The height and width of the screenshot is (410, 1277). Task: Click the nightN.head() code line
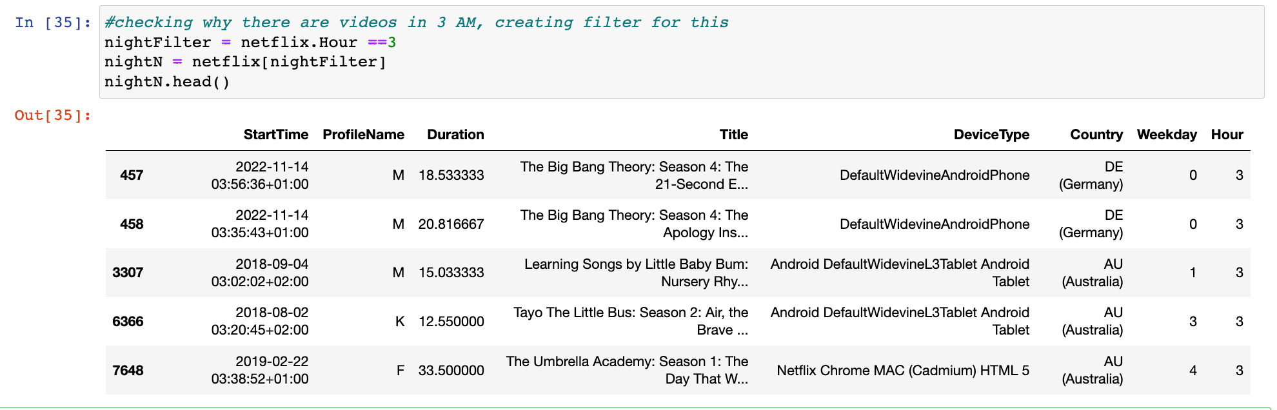(167, 82)
